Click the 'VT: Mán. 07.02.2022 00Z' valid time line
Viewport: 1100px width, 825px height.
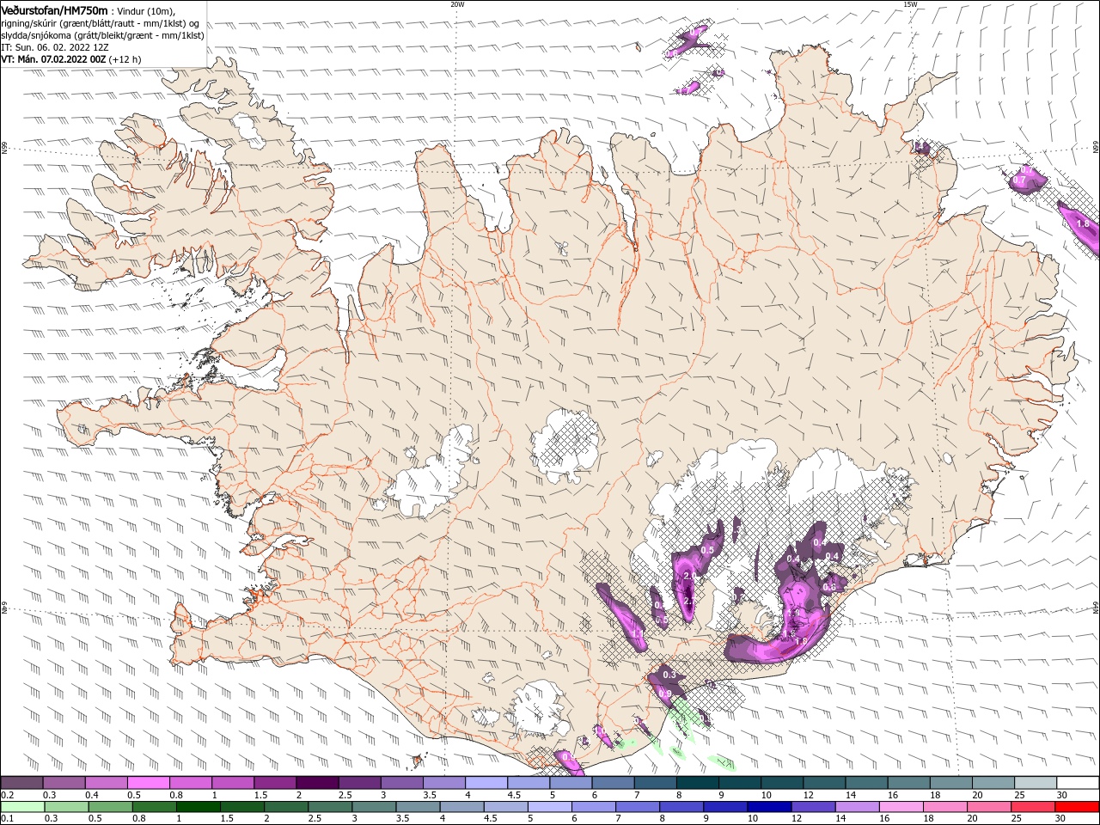coord(71,59)
